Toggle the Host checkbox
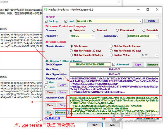The width and height of the screenshot is (163, 129). click(x=66, y=21)
